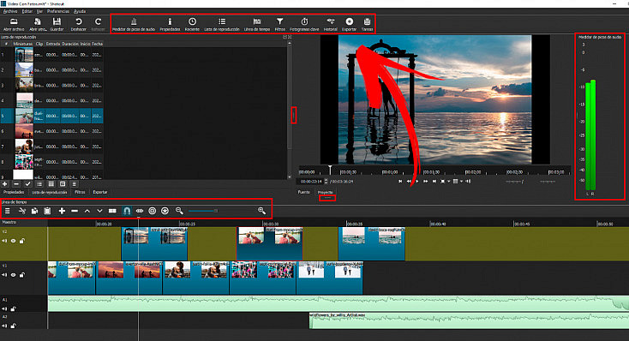The width and height of the screenshot is (629, 341).
Task: Ripple delete with the timeline minus icon
Action: coord(75,211)
